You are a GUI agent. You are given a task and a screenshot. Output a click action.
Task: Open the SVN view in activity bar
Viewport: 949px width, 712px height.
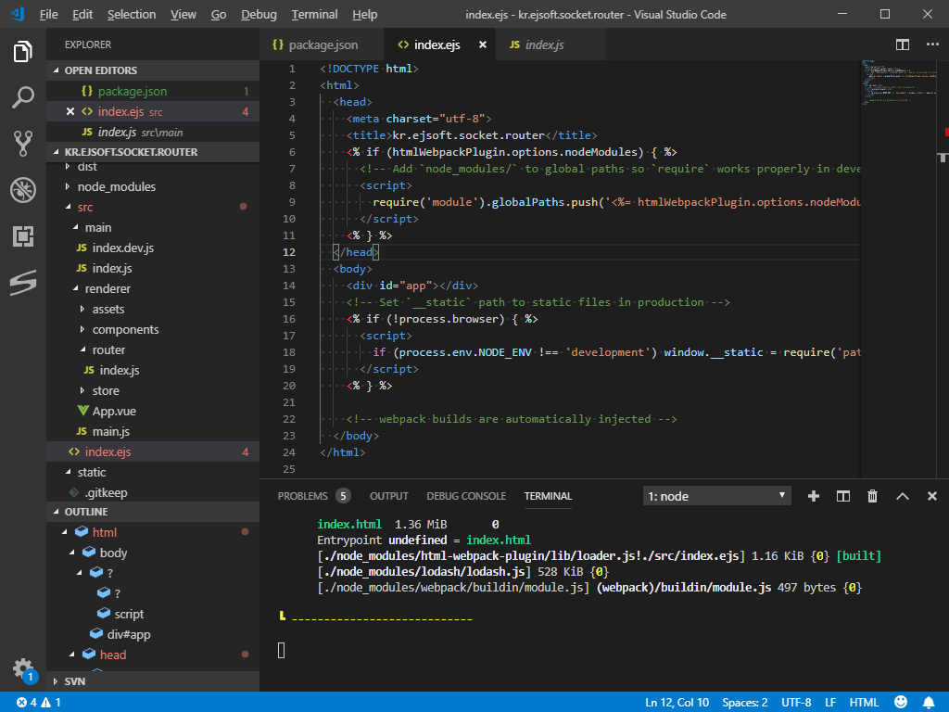pyautogui.click(x=23, y=283)
